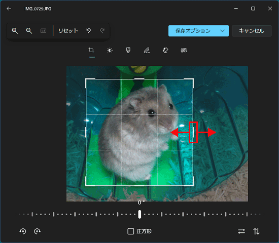This screenshot has height=243, width=279.
Task: Click the キャンセル button
Action: tap(252, 31)
